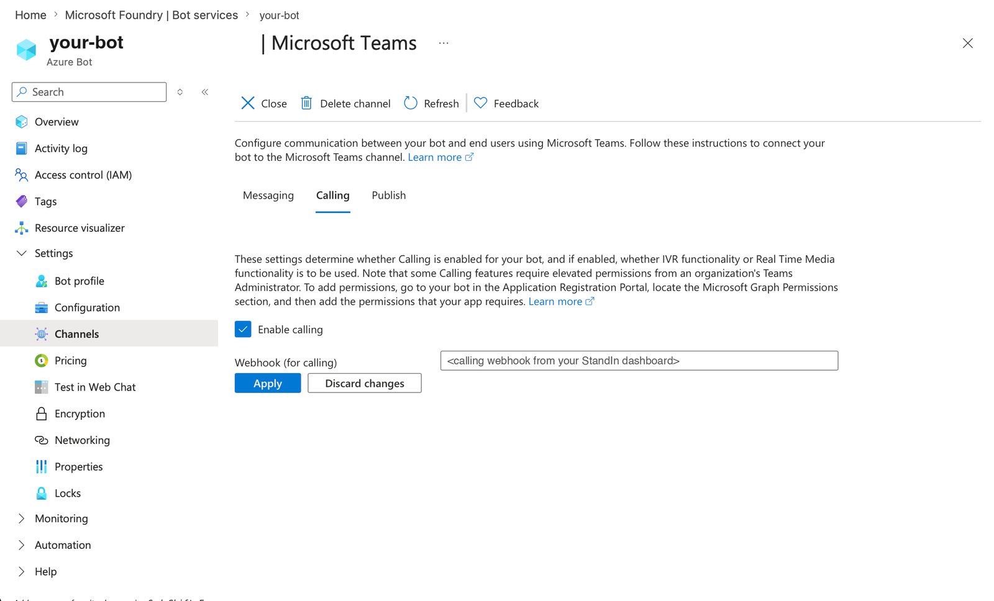Click the Refresh toolbar label
Image resolution: width=994 pixels, height=601 pixels.
[442, 104]
